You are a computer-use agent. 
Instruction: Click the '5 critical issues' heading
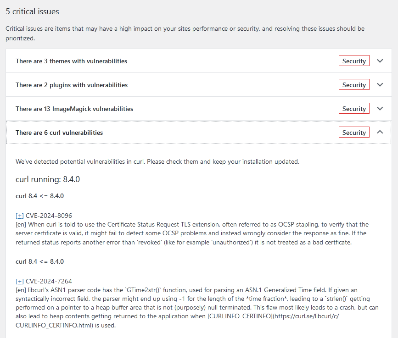[32, 11]
